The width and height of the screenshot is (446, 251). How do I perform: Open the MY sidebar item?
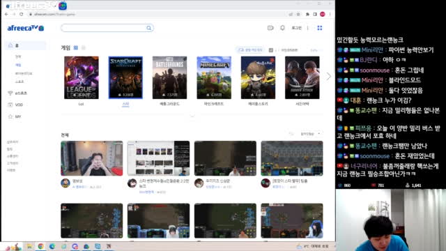[x=18, y=116]
